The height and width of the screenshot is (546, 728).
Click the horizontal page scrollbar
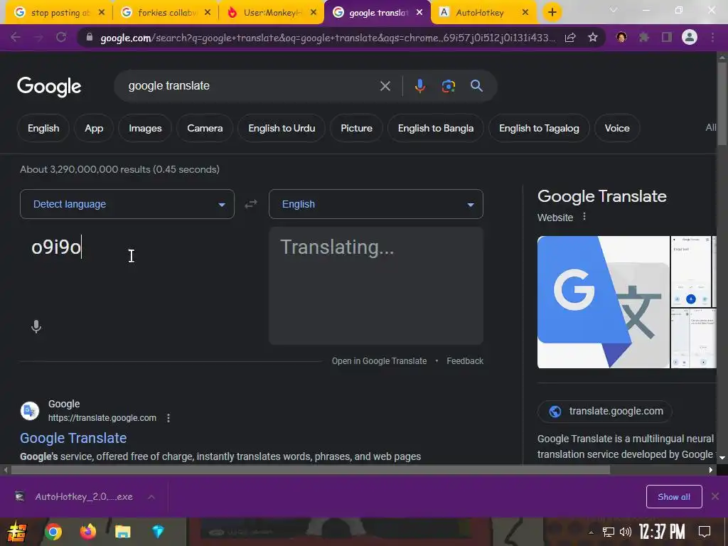pos(310,470)
